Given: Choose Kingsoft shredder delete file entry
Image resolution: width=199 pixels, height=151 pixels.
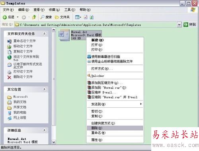Looking at the screenshot, I should pos(115,62).
